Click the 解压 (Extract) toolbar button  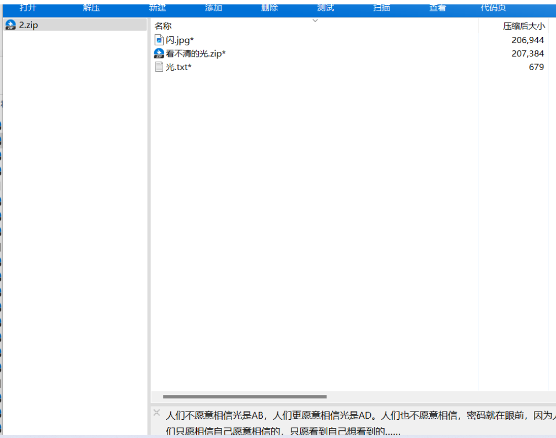click(x=91, y=8)
